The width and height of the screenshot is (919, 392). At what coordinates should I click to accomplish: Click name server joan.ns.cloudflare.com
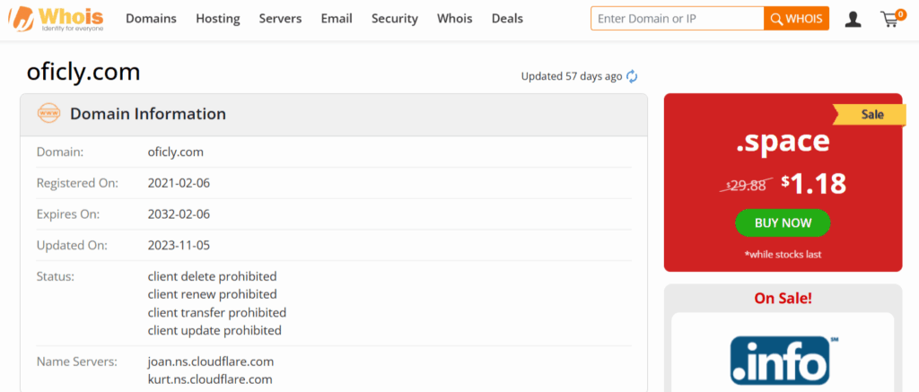tap(210, 361)
